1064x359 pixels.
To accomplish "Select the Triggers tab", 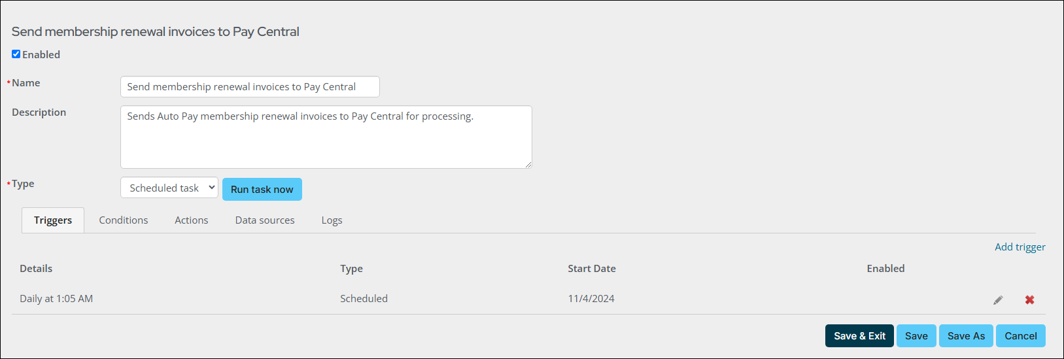I will [x=53, y=220].
